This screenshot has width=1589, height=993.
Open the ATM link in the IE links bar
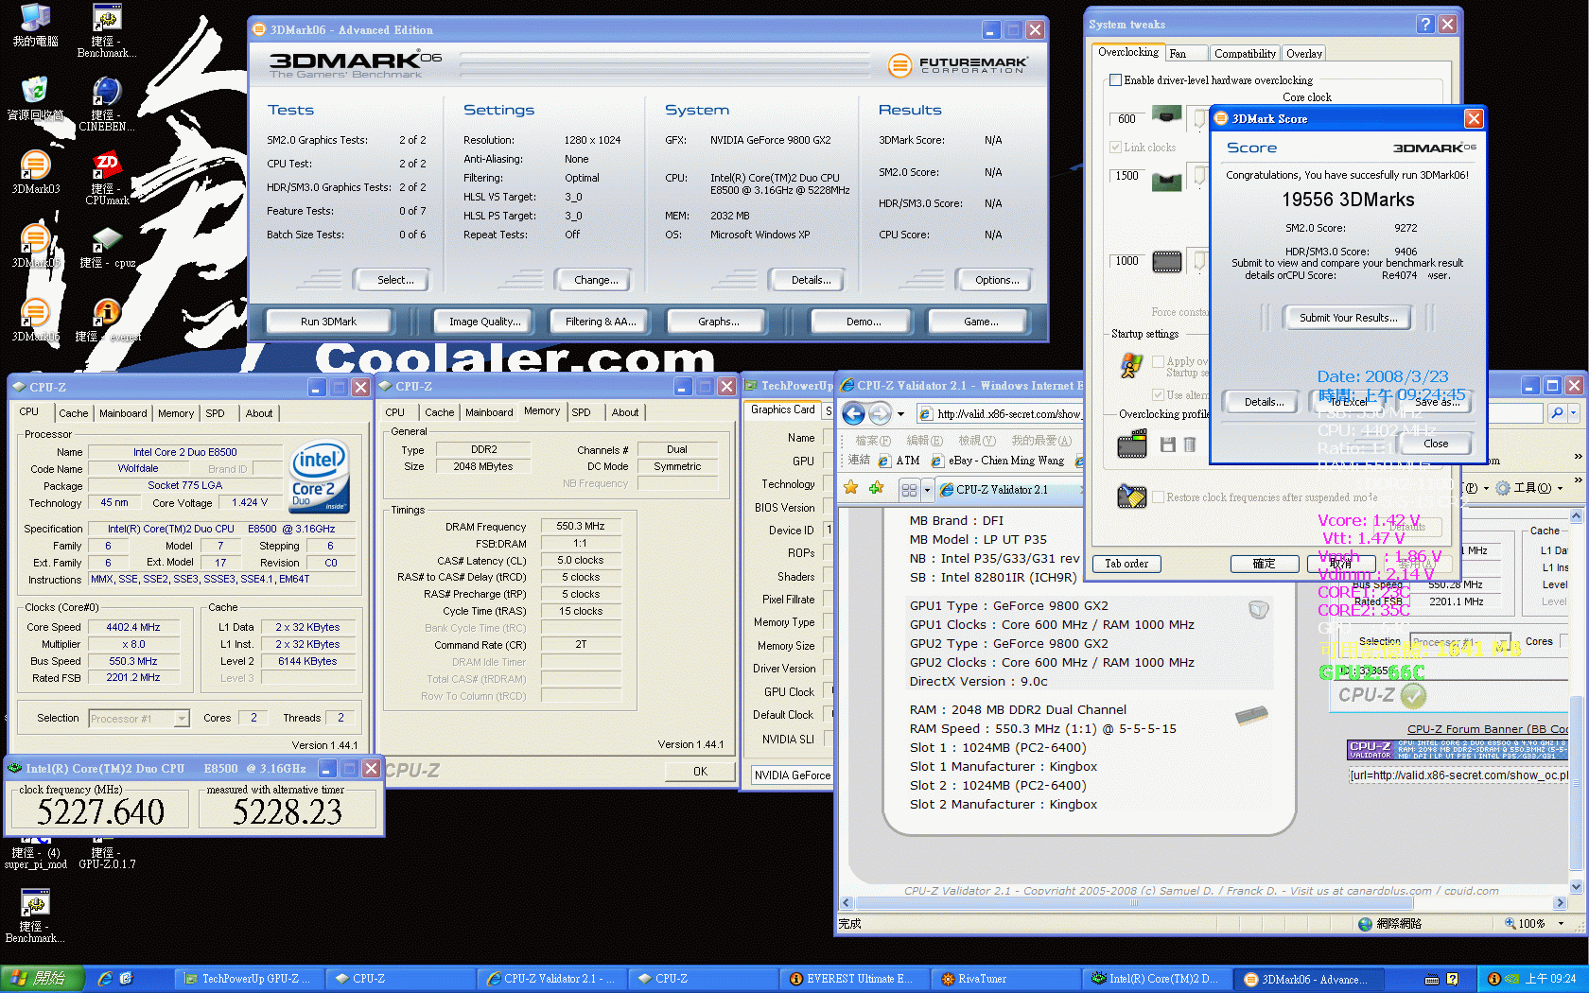(899, 461)
